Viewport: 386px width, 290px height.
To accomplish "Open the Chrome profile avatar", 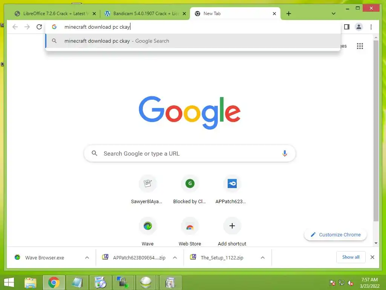I will point(359,27).
